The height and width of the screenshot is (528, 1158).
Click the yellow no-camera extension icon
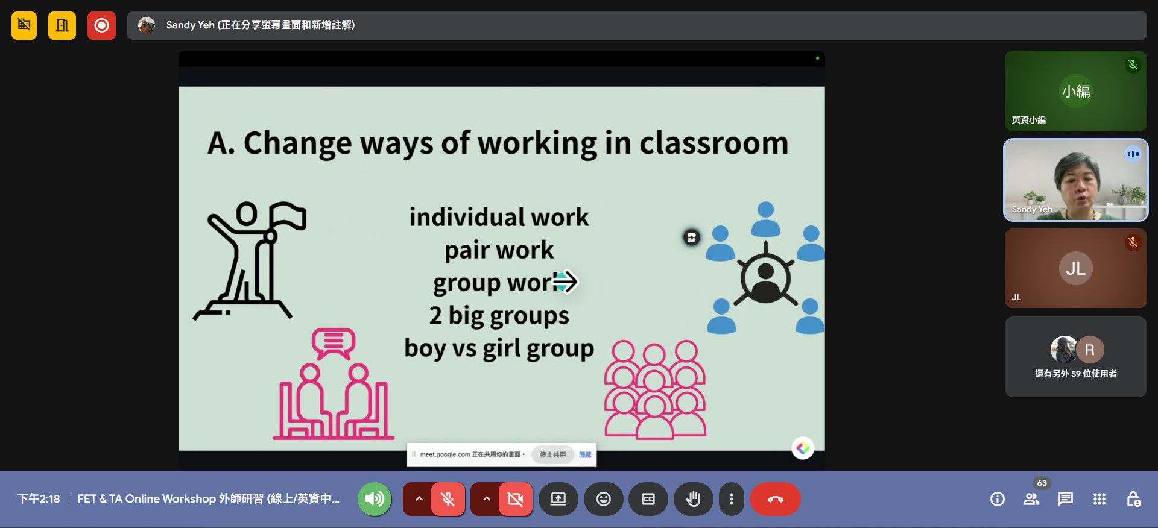coord(24,25)
